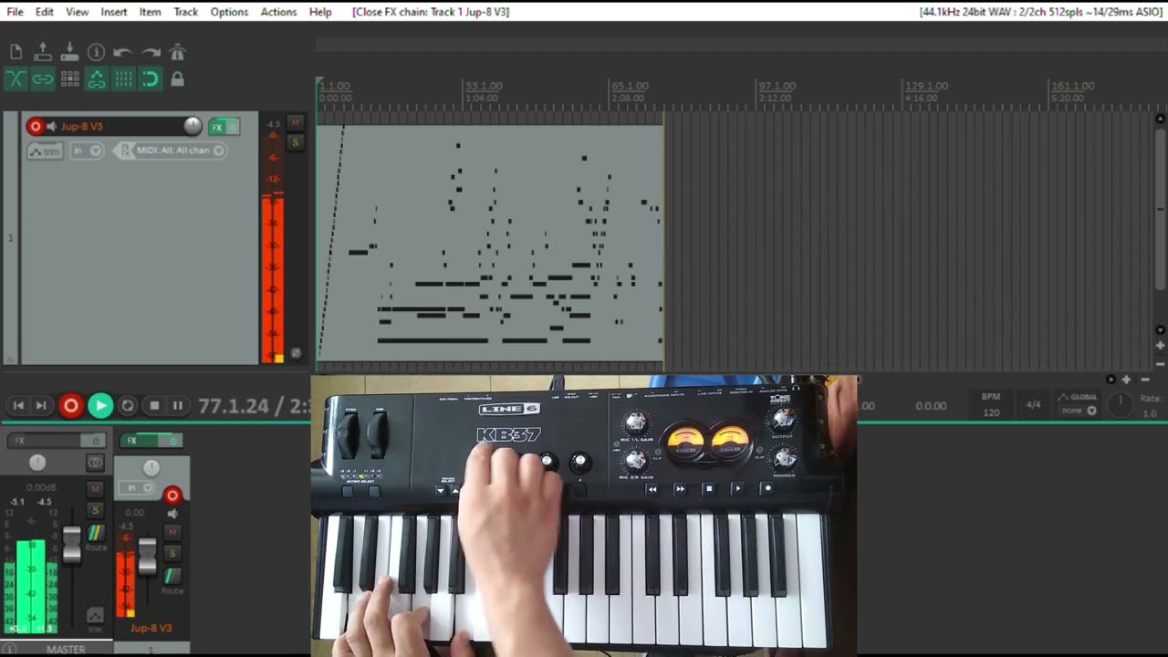Open the Help menu
Viewport: 1168px width, 657px height.
320,12
